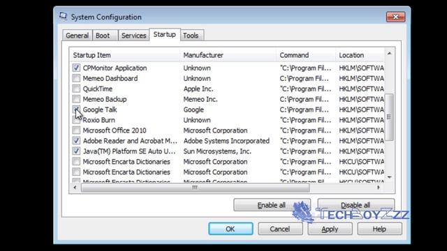Click 'Microsoft Office 2010' item name
Screen dimensions: 447x251
(115, 130)
